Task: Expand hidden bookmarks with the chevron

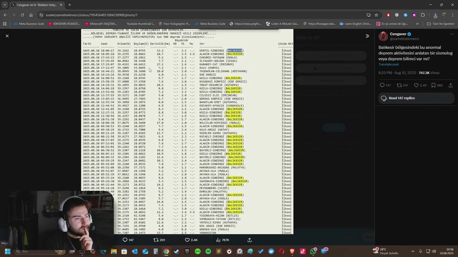Action: pyautogui.click(x=417, y=24)
